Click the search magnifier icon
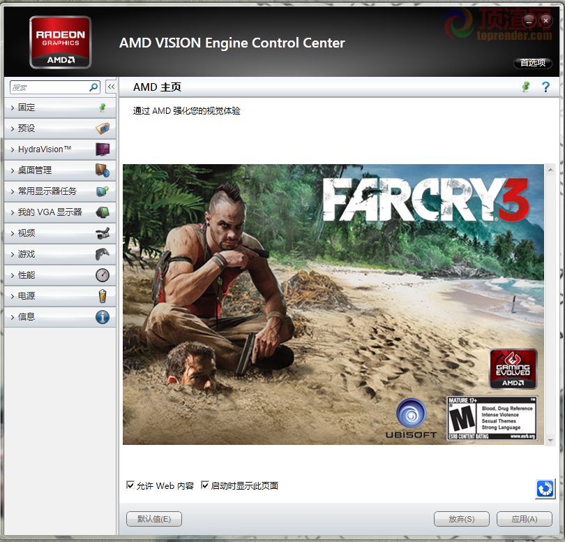565x542 pixels. [93, 87]
